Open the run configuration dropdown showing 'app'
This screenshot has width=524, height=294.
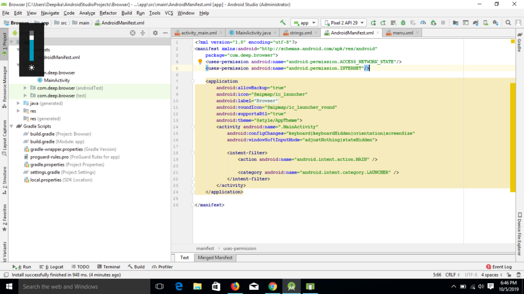[x=304, y=22]
